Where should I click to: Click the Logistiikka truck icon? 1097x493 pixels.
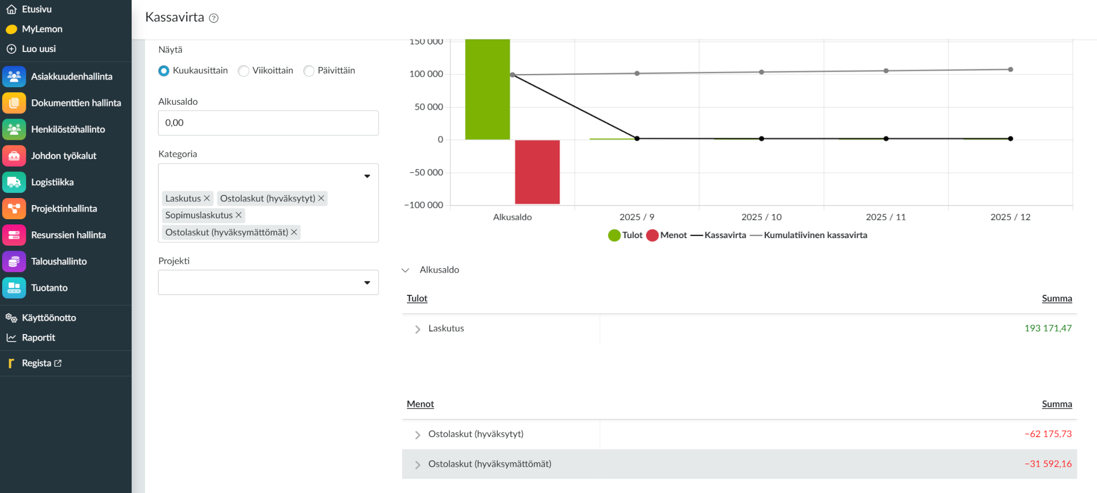14,182
